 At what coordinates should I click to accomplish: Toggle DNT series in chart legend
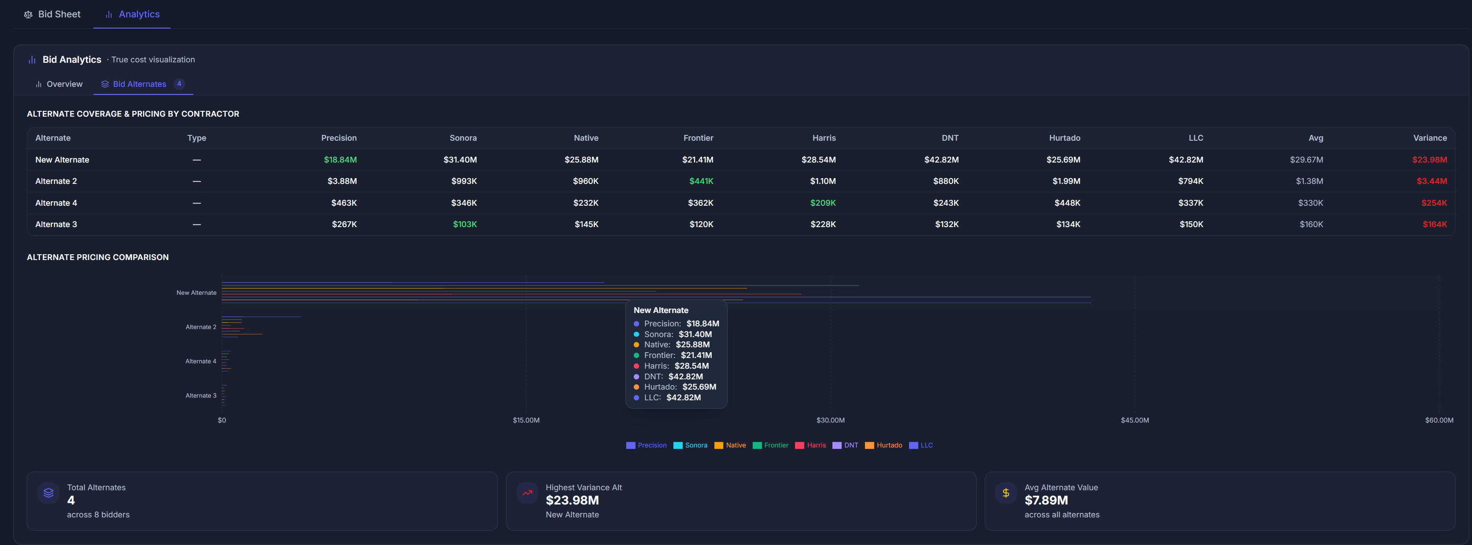pyautogui.click(x=845, y=445)
